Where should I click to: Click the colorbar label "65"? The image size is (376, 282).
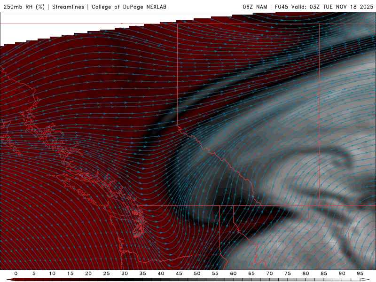pyautogui.click(x=251, y=274)
